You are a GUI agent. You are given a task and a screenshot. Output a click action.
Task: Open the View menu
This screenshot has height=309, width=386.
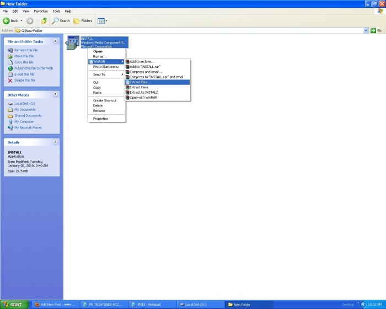click(x=26, y=11)
